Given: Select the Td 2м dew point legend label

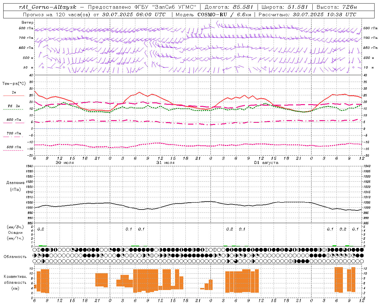Looking at the screenshot, I should (14, 106).
